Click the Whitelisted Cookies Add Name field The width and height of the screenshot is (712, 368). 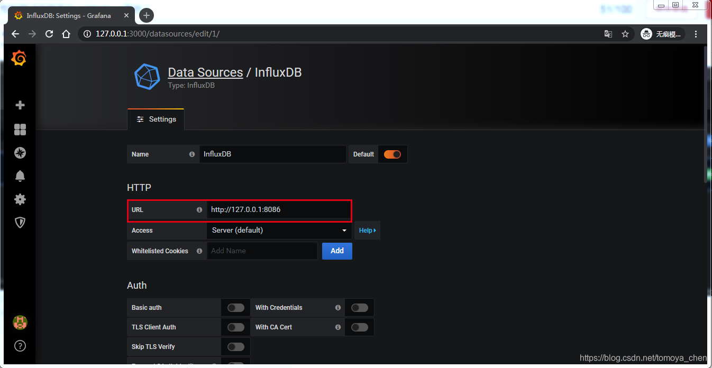coord(262,251)
